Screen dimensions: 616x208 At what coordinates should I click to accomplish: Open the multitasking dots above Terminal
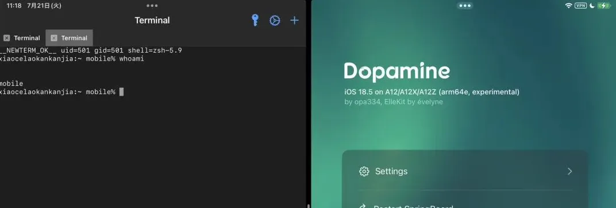(152, 6)
